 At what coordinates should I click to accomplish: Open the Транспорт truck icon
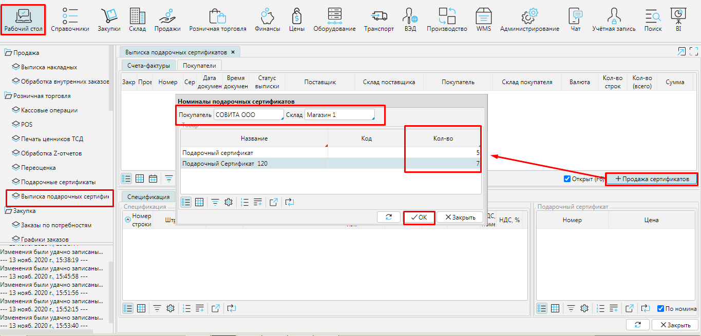(379, 16)
